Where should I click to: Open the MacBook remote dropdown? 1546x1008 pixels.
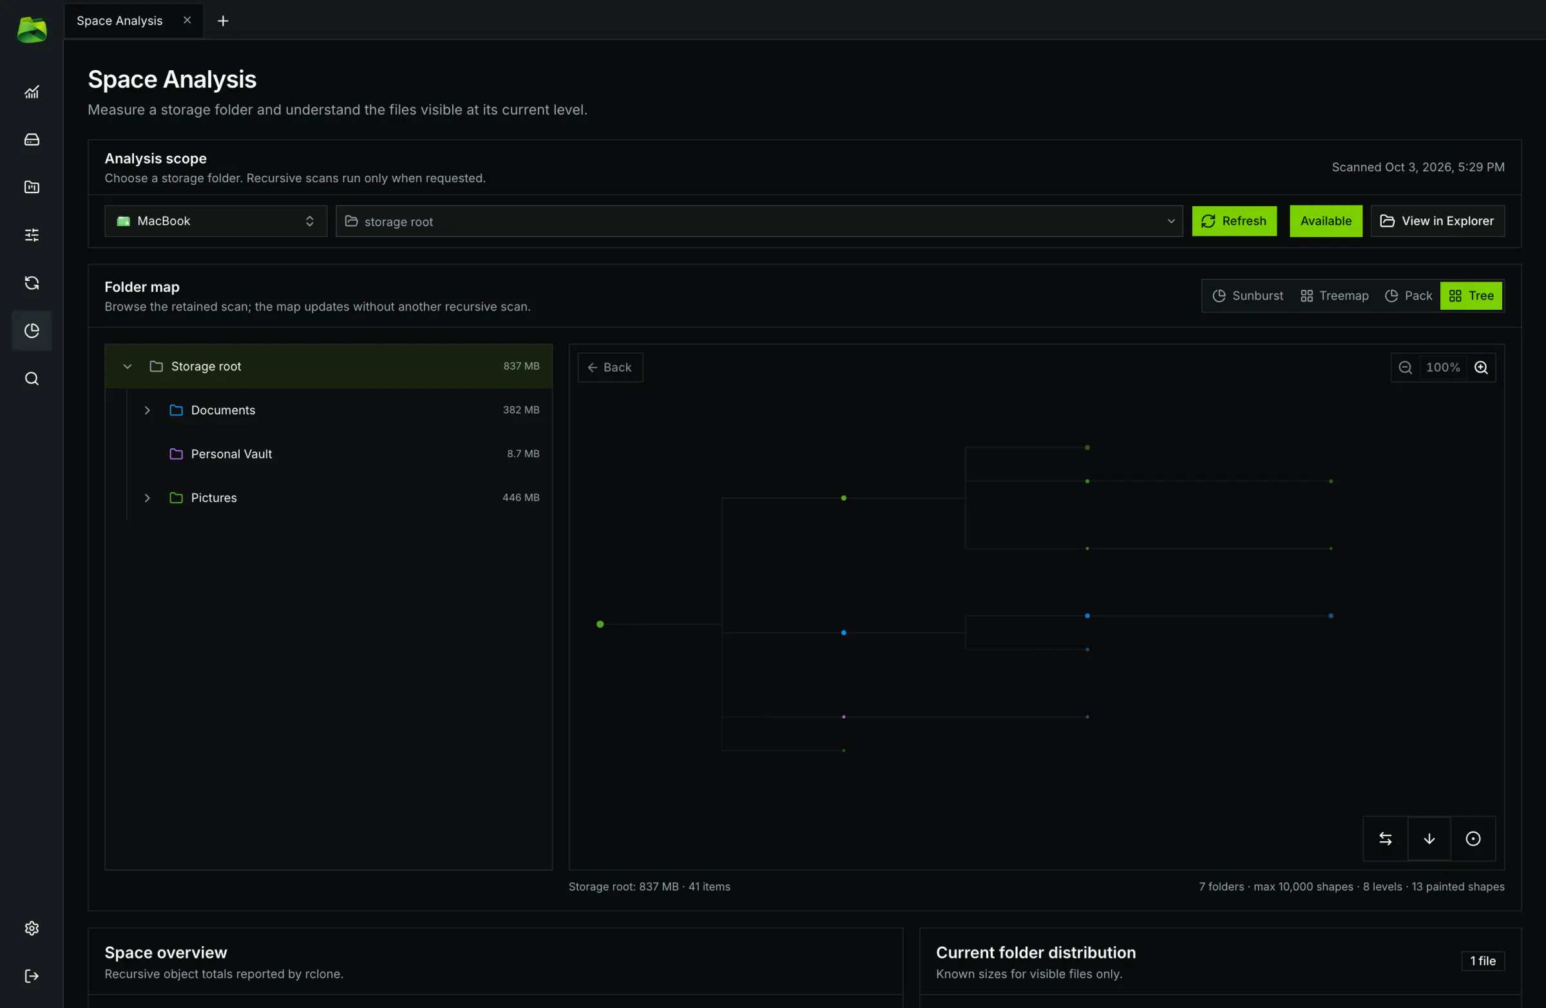point(216,221)
